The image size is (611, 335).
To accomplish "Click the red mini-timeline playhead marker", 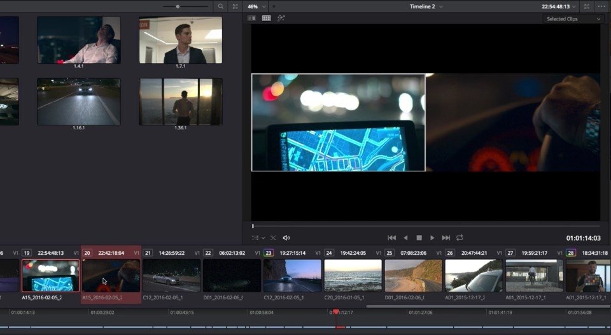I will (x=336, y=311).
